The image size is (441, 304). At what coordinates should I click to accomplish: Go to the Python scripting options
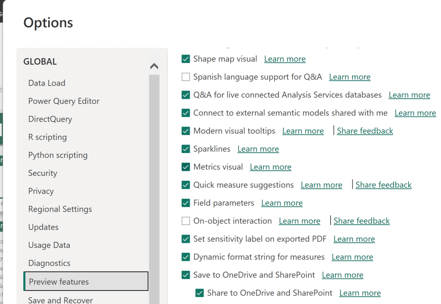click(x=58, y=155)
